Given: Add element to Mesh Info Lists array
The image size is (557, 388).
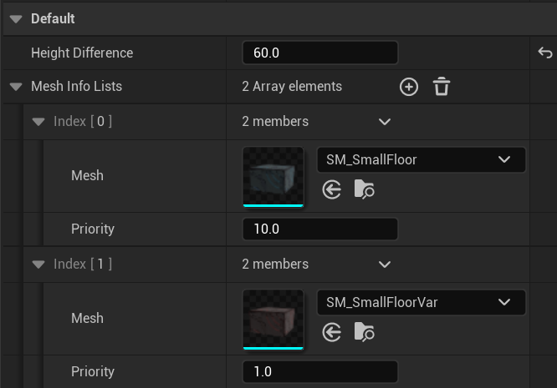Looking at the screenshot, I should (x=408, y=87).
